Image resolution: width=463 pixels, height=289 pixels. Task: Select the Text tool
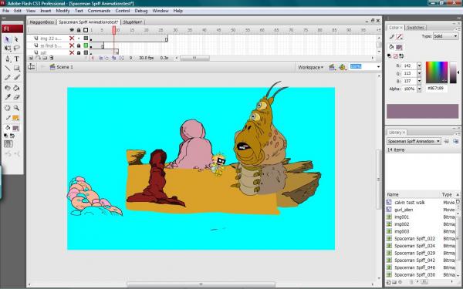coord(16,59)
